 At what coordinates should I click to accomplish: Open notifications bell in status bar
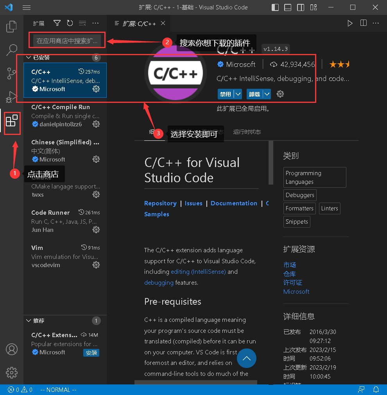pos(376,390)
